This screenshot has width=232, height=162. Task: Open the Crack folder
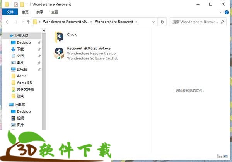(59, 37)
